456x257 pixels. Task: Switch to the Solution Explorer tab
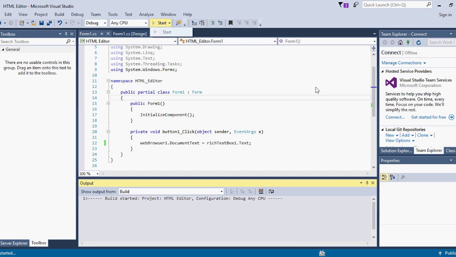[x=396, y=151]
